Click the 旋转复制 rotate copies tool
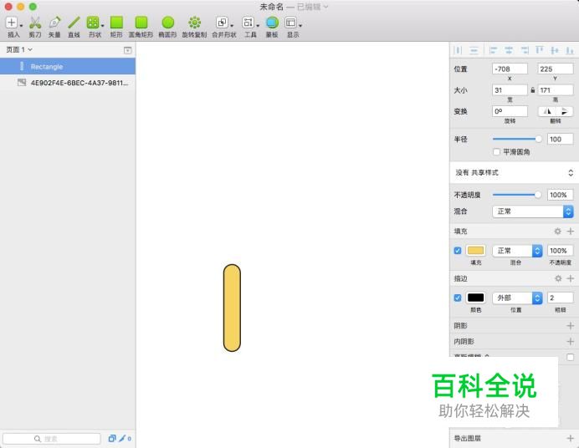 coord(194,27)
